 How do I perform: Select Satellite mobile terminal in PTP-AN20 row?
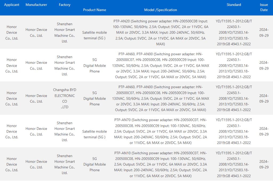click(x=94, y=35)
